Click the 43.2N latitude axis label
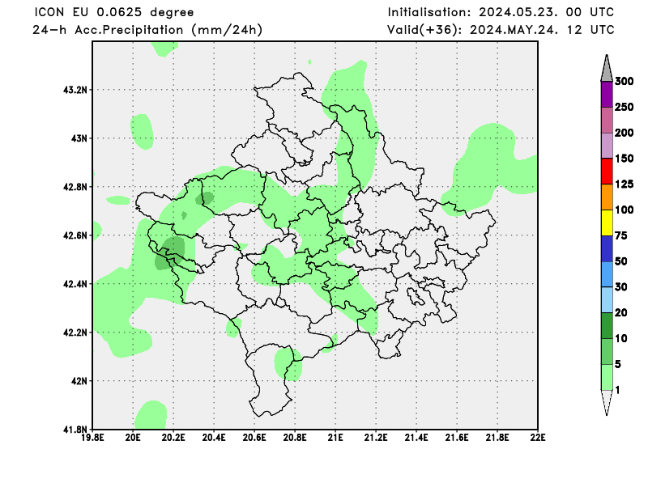648x500 pixels. (75, 90)
